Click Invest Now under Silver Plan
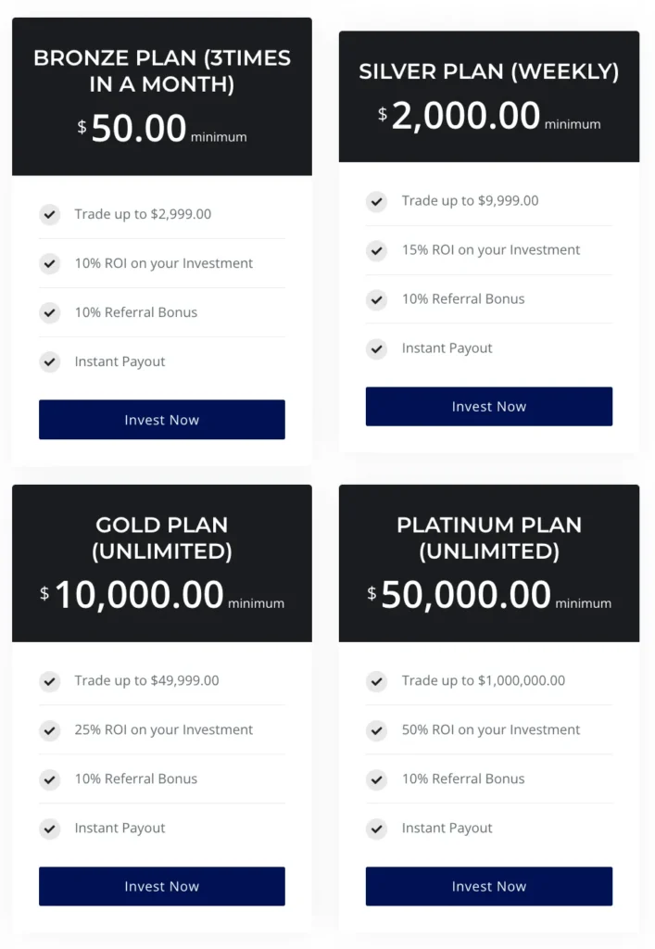The width and height of the screenshot is (655, 949). (488, 407)
